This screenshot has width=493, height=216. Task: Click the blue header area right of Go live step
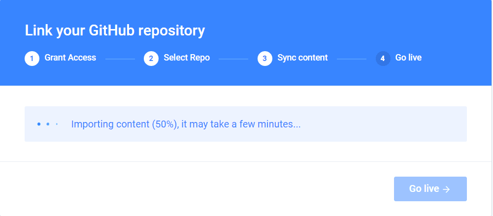pyautogui.click(x=458, y=58)
